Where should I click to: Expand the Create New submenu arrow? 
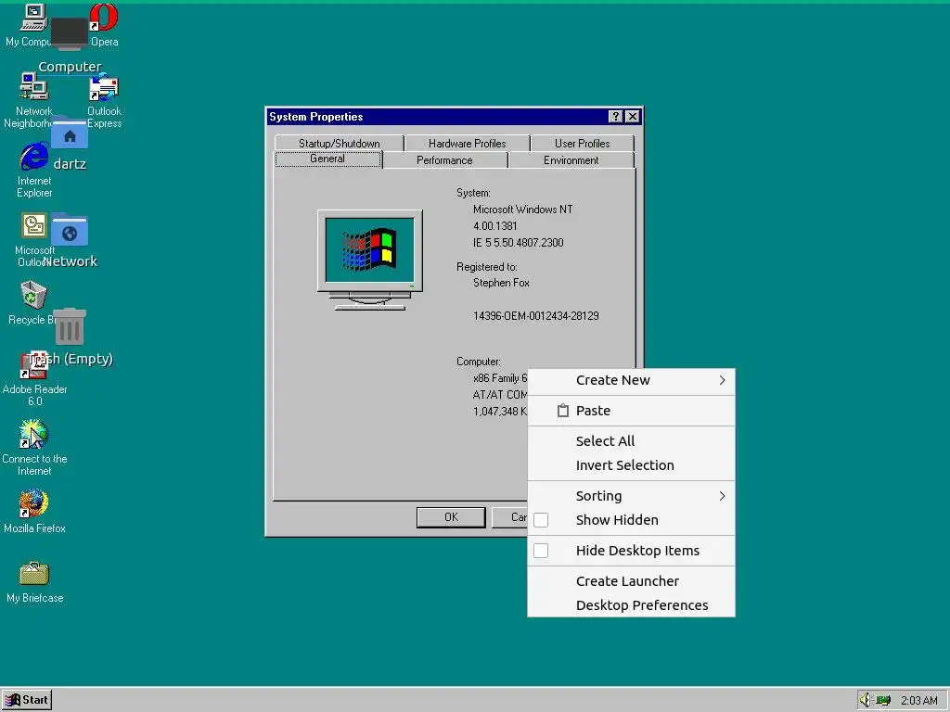(722, 380)
